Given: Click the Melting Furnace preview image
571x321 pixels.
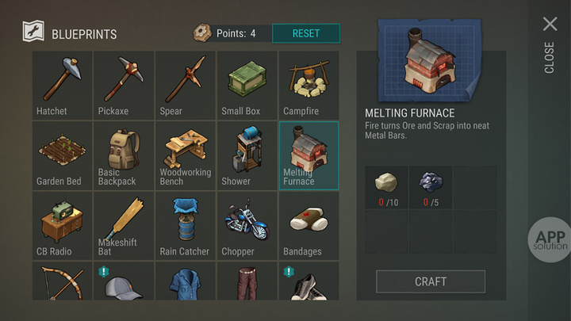Looking at the screenshot, I should click(x=430, y=60).
